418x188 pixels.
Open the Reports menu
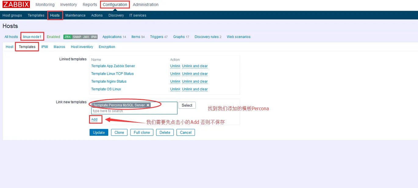coord(90,5)
